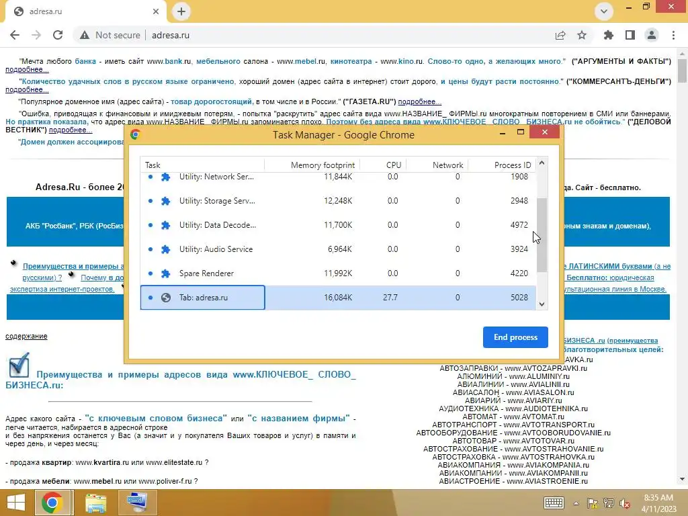Open the содержание link on page

pyautogui.click(x=26, y=336)
